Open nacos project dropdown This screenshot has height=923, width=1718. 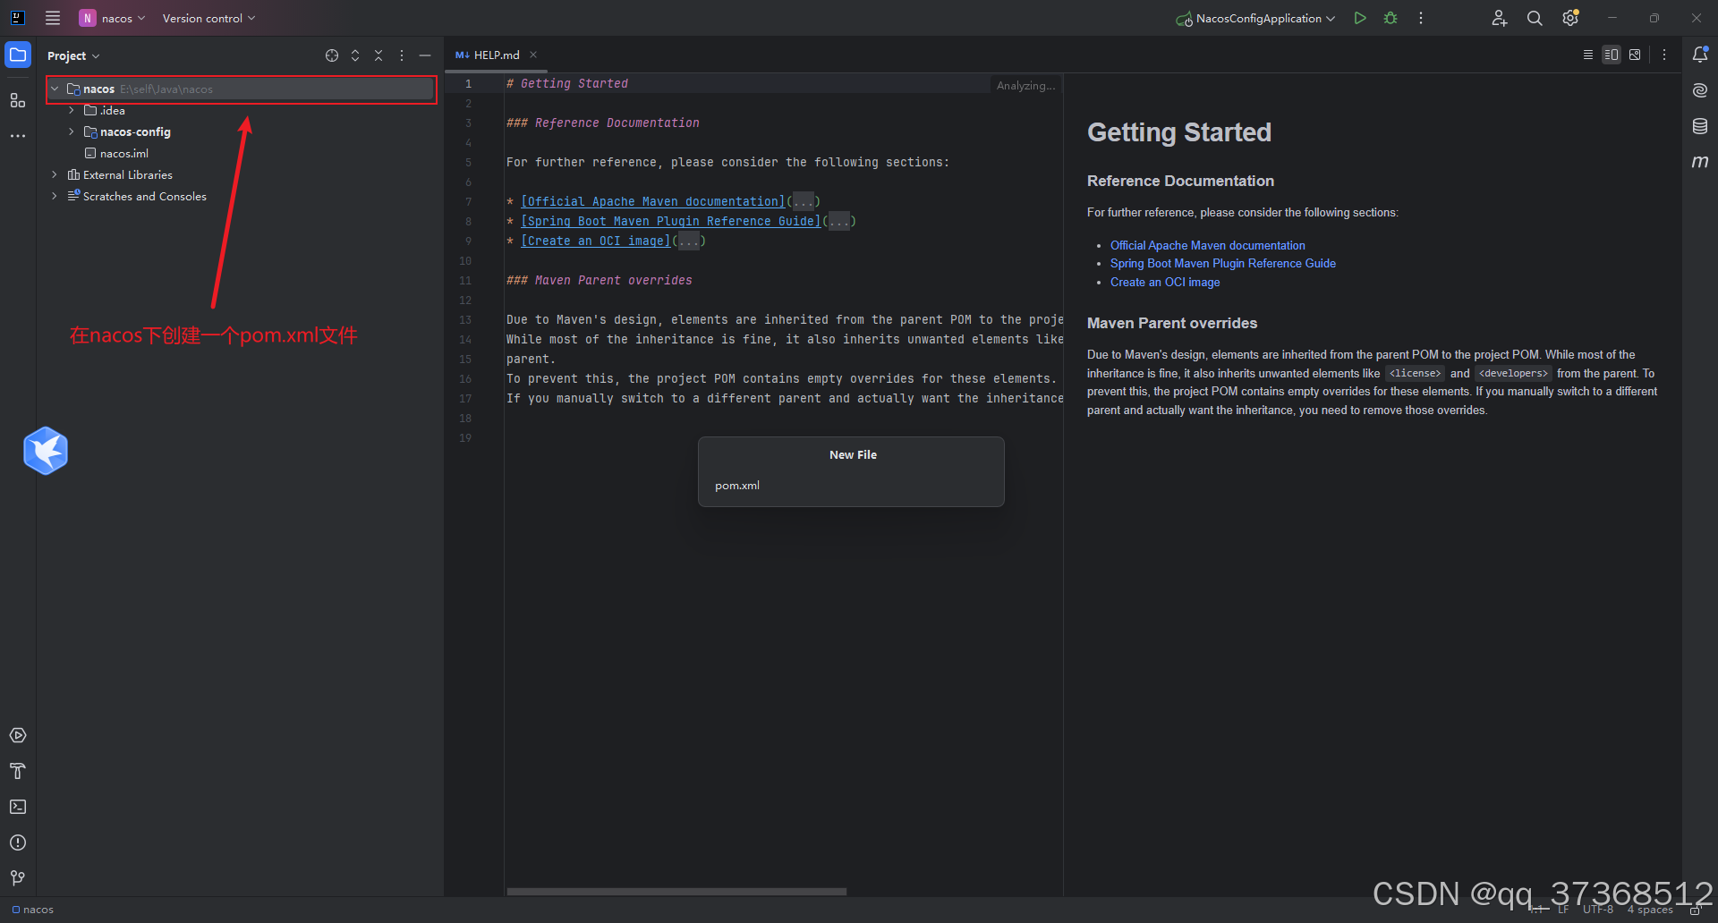[113, 18]
